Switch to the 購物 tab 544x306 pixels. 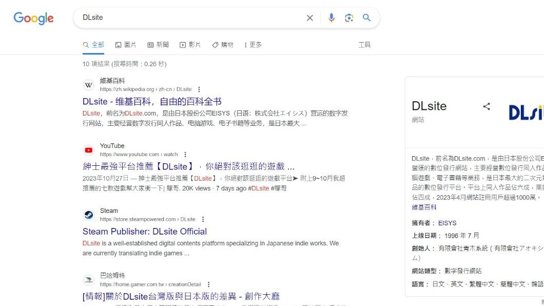223,45
